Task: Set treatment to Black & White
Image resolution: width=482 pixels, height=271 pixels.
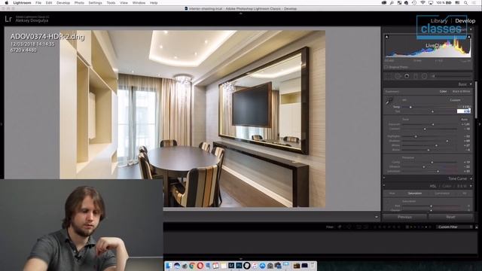Action: point(461,92)
